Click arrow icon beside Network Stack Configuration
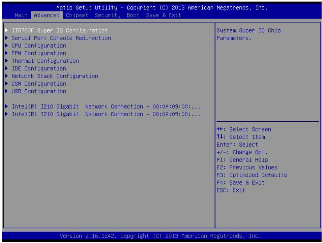The image size is (322, 243). point(7,76)
